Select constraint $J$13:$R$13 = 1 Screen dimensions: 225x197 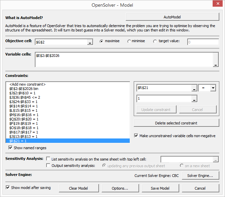click(68, 136)
